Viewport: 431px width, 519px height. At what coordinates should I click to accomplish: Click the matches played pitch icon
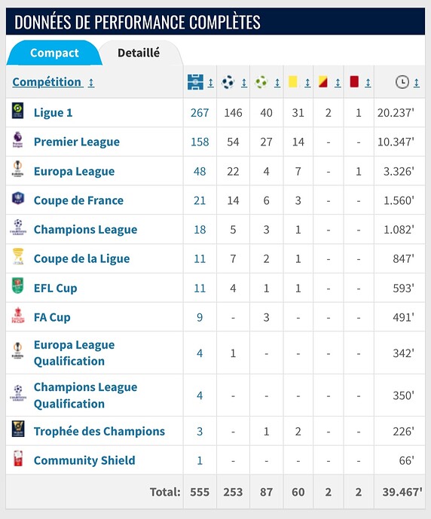click(195, 82)
